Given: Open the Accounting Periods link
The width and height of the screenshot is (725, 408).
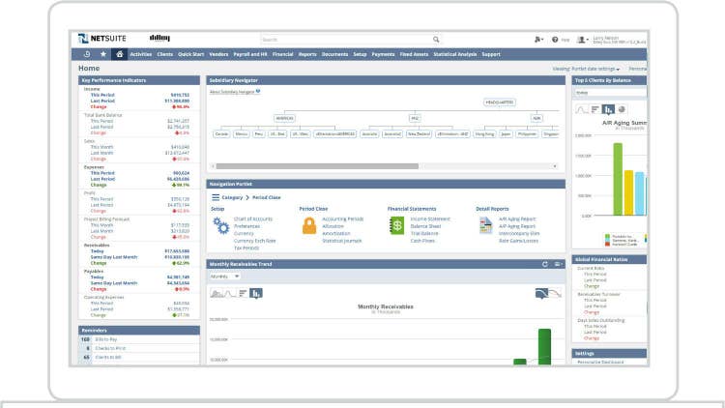Looking at the screenshot, I should pyautogui.click(x=342, y=219).
